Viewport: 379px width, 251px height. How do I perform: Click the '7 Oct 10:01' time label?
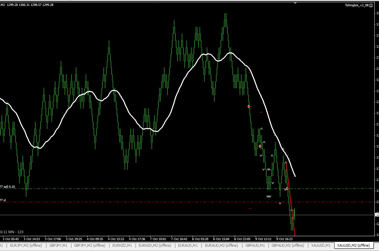[x=158, y=239]
